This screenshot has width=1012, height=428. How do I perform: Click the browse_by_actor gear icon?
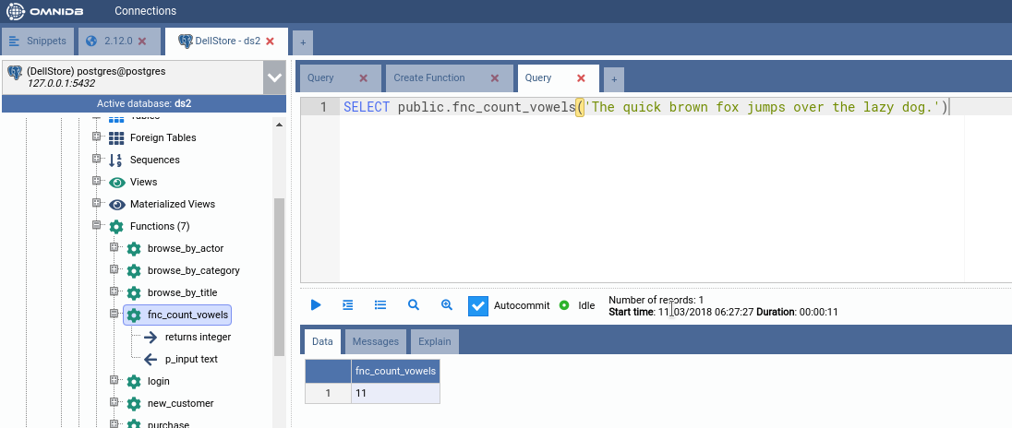pyautogui.click(x=134, y=249)
